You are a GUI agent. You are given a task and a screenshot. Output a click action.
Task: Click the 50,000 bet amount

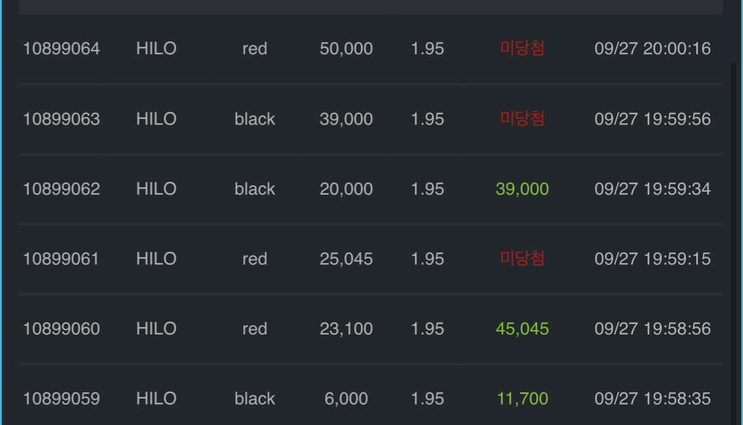346,49
